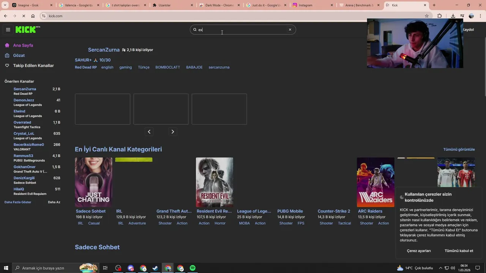Open Rammus53 recommended channel
The height and width of the screenshot is (273, 486).
23,156
